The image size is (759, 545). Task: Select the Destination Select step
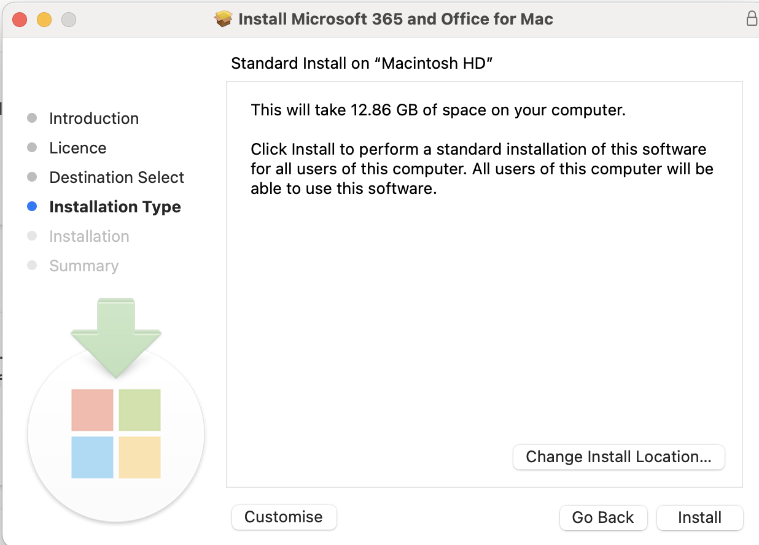tap(117, 177)
